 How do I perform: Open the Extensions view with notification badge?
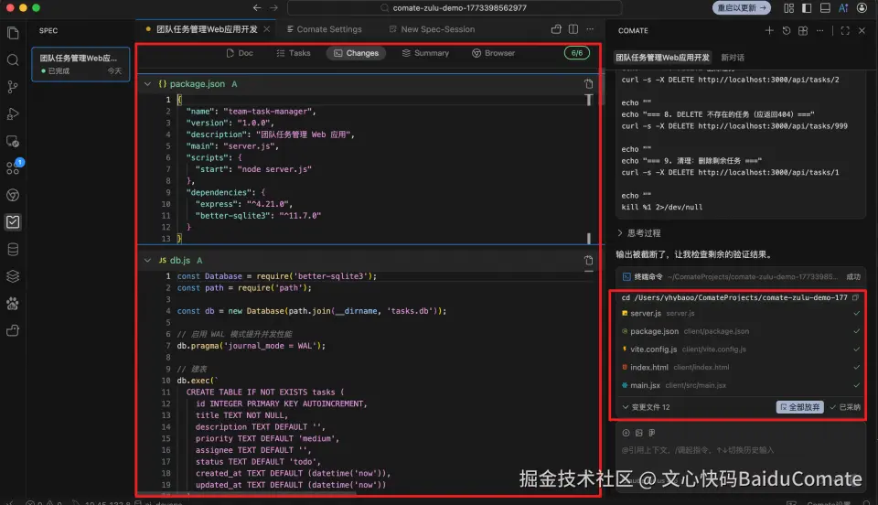[13, 168]
